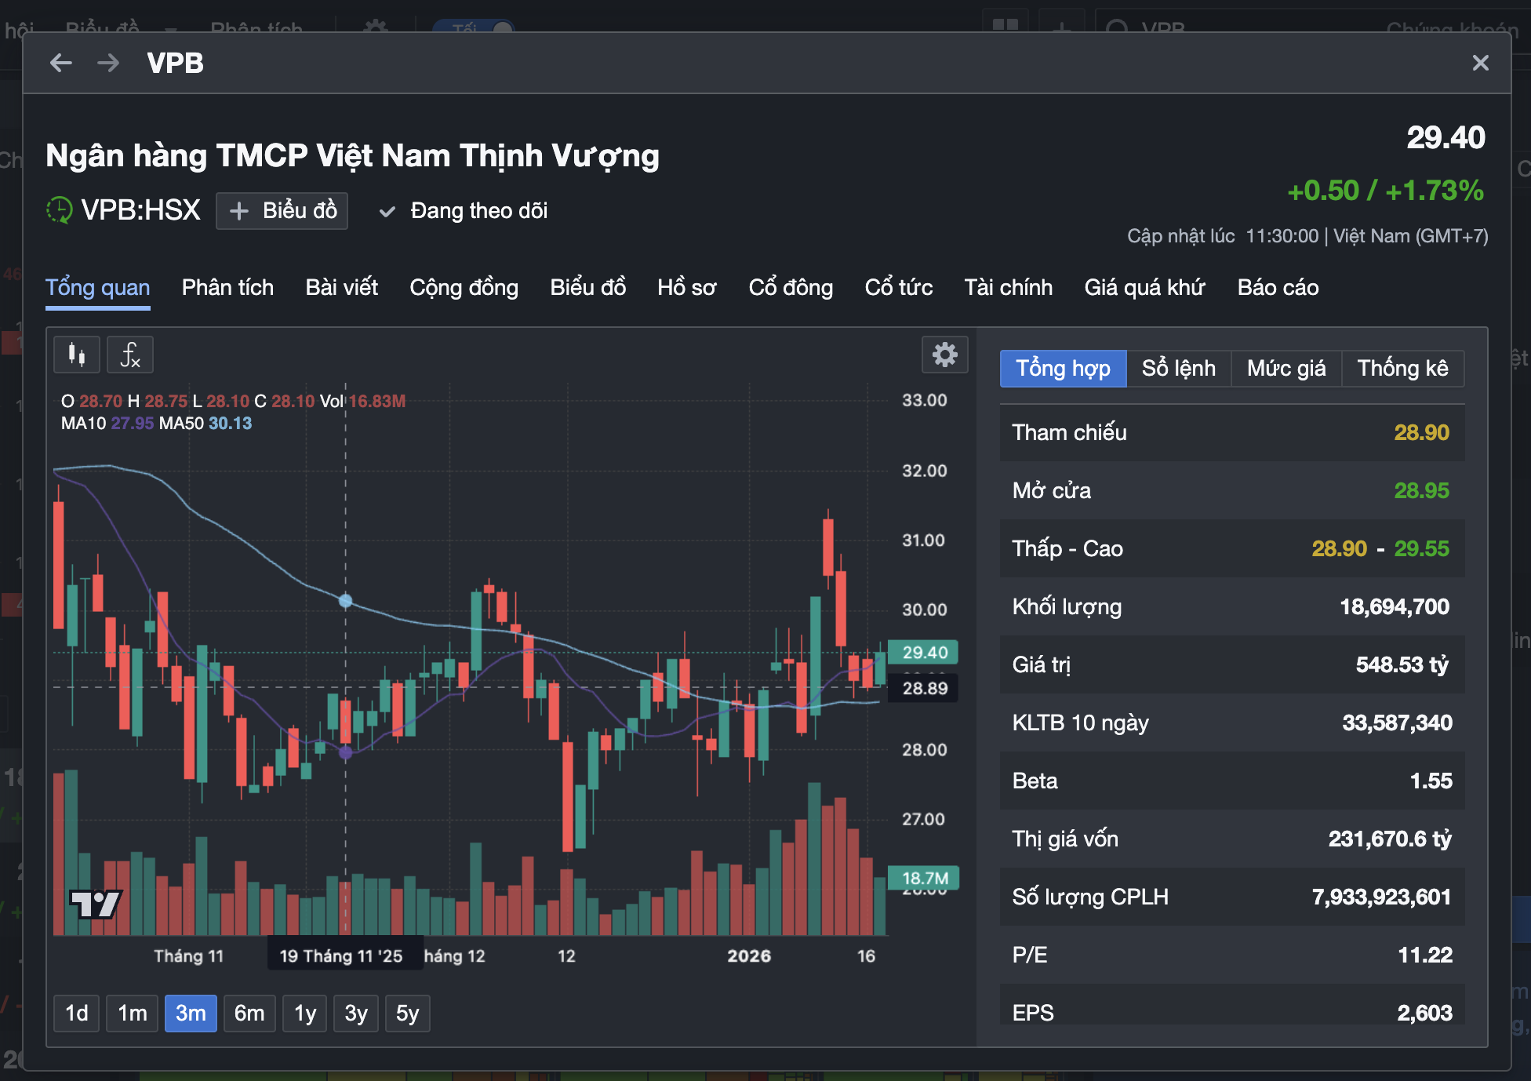This screenshot has width=1531, height=1081.
Task: Click the forward navigation arrow
Action: (108, 64)
